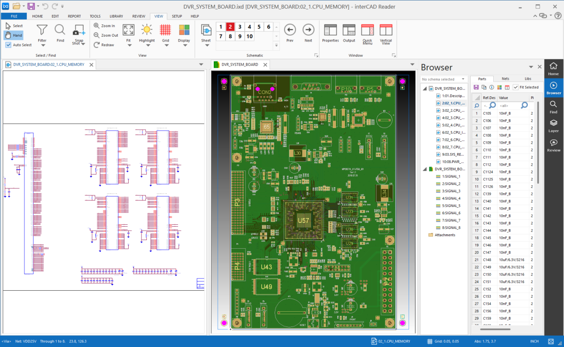Select the Hand pan tool
This screenshot has height=347, width=564.
coord(13,35)
